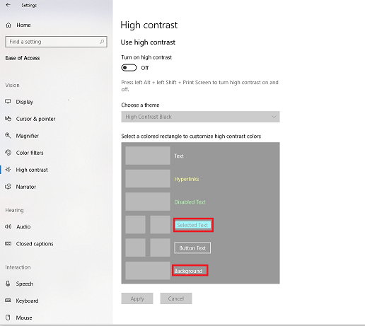Open Narrator settings
This screenshot has width=365, height=326.
(26, 187)
